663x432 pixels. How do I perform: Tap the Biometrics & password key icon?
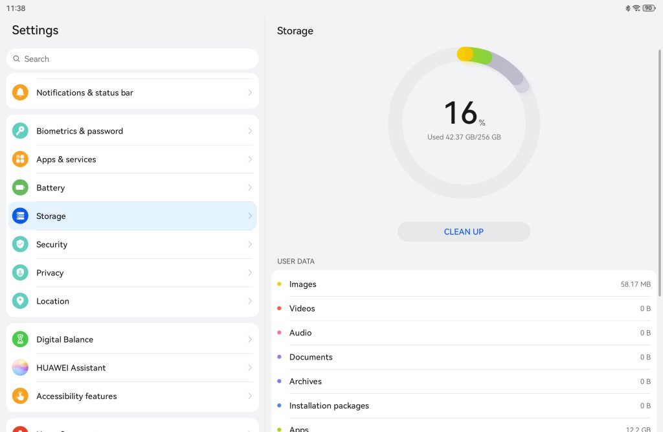point(20,131)
